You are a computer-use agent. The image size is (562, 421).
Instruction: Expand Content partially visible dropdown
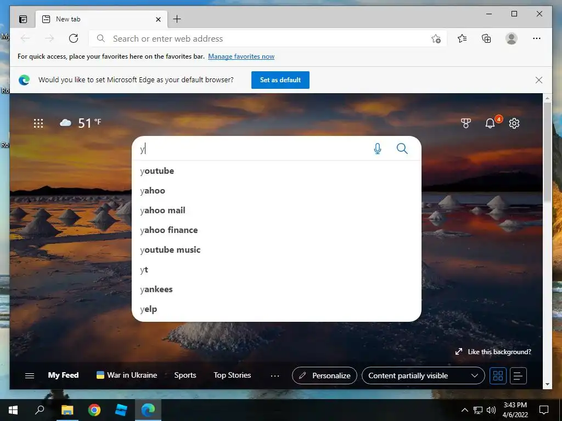pyautogui.click(x=423, y=376)
